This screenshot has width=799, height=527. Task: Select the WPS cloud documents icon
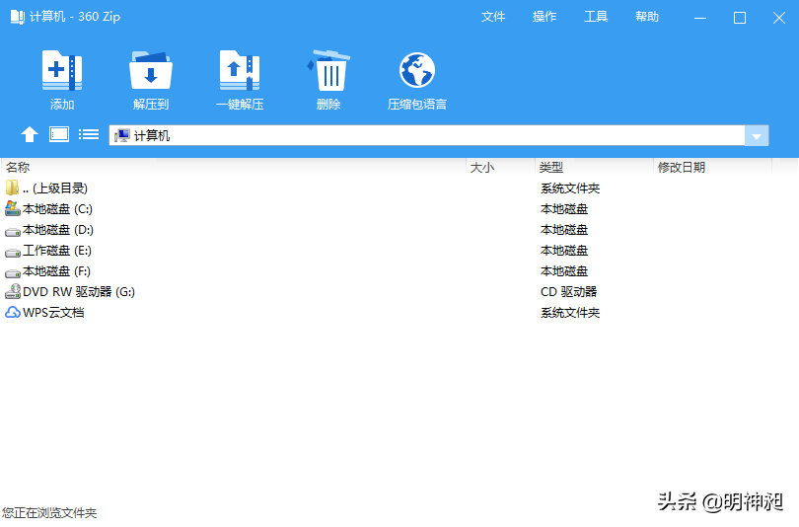[12, 313]
